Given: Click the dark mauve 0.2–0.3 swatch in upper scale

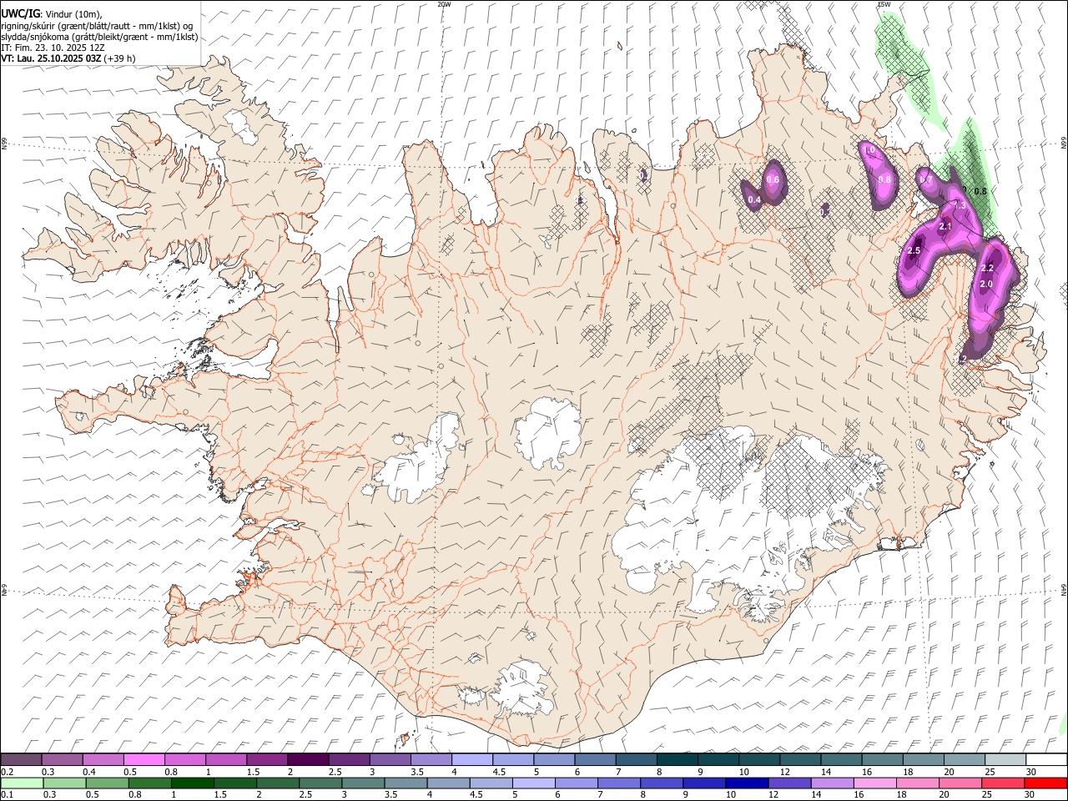Looking at the screenshot, I should coord(21,759).
